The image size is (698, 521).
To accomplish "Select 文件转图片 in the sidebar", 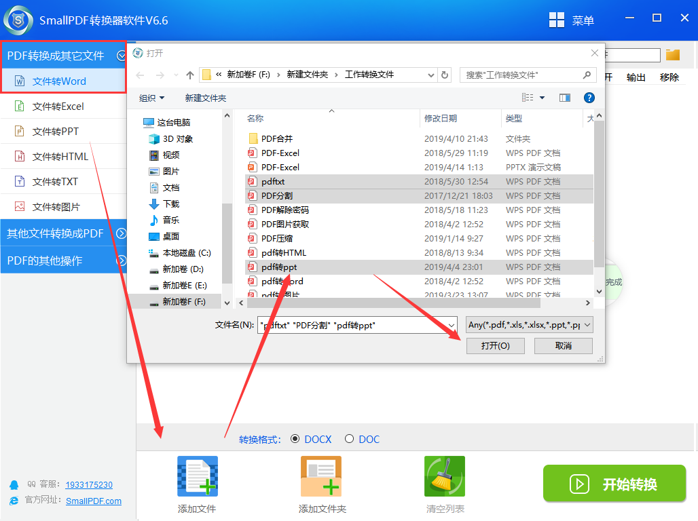I will (63, 207).
